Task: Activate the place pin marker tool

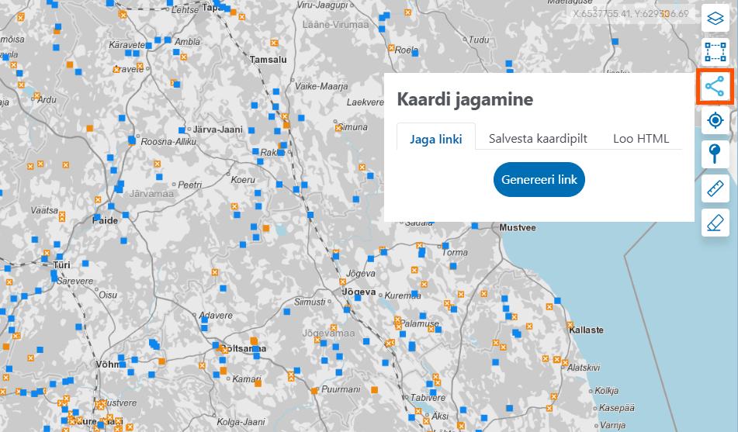Action: click(715, 154)
